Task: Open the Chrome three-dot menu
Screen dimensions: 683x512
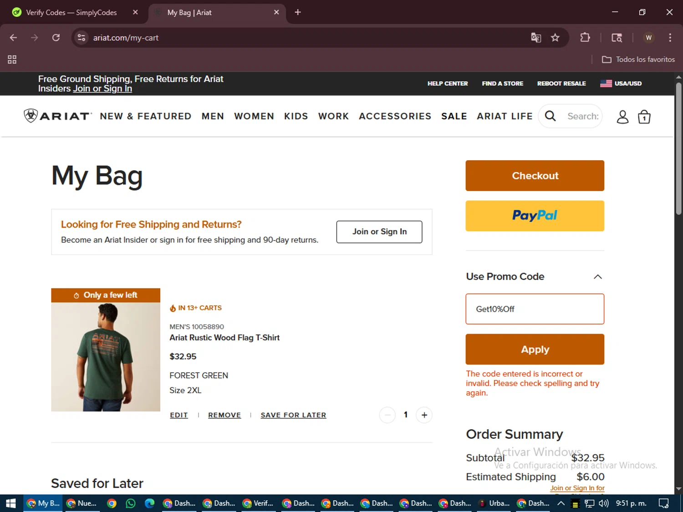Action: pyautogui.click(x=670, y=38)
